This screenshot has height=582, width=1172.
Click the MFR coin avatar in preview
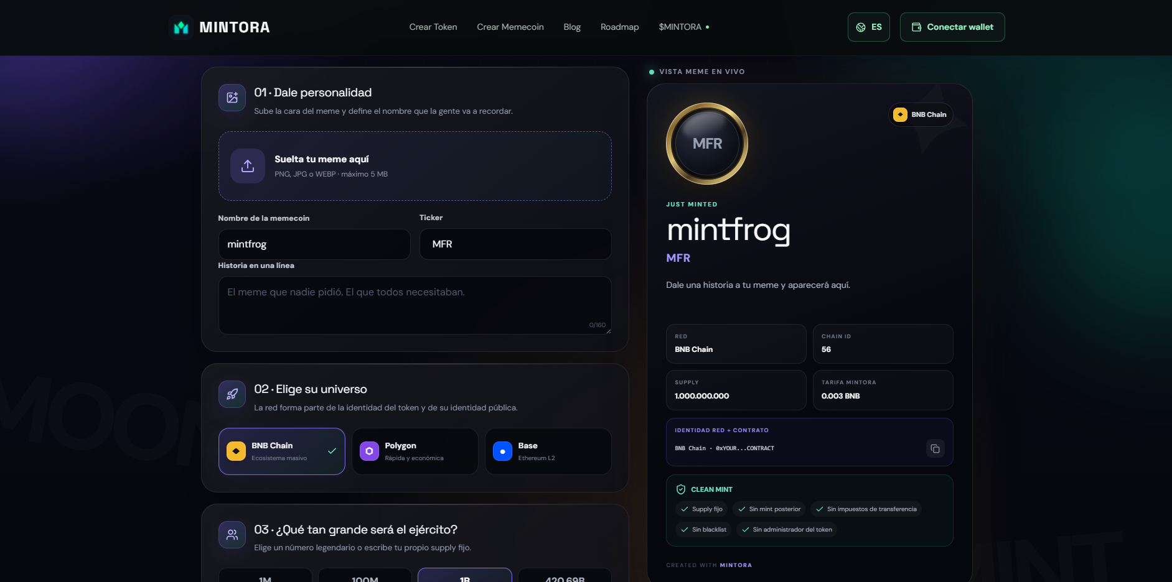pos(707,144)
